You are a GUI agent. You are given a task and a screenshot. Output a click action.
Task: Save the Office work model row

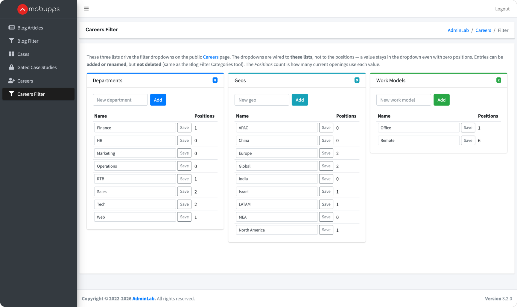(468, 128)
